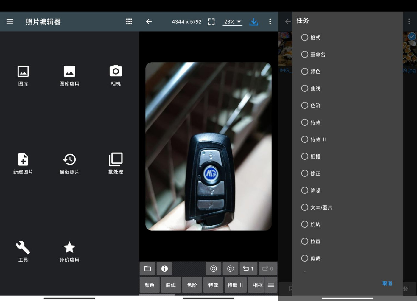Select the 剪裁 task radio button
Image resolution: width=417 pixels, height=301 pixels.
tap(305, 258)
